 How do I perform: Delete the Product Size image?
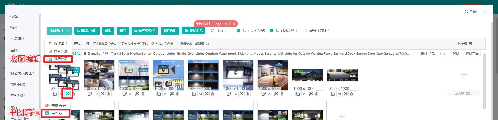[178, 94]
